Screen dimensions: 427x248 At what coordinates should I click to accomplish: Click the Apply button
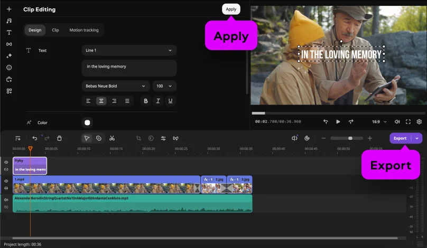(231, 9)
